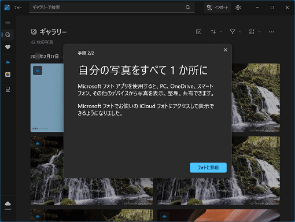
Task: Open the bottom right orange abstract thumbnail
Action: (x=219, y=216)
